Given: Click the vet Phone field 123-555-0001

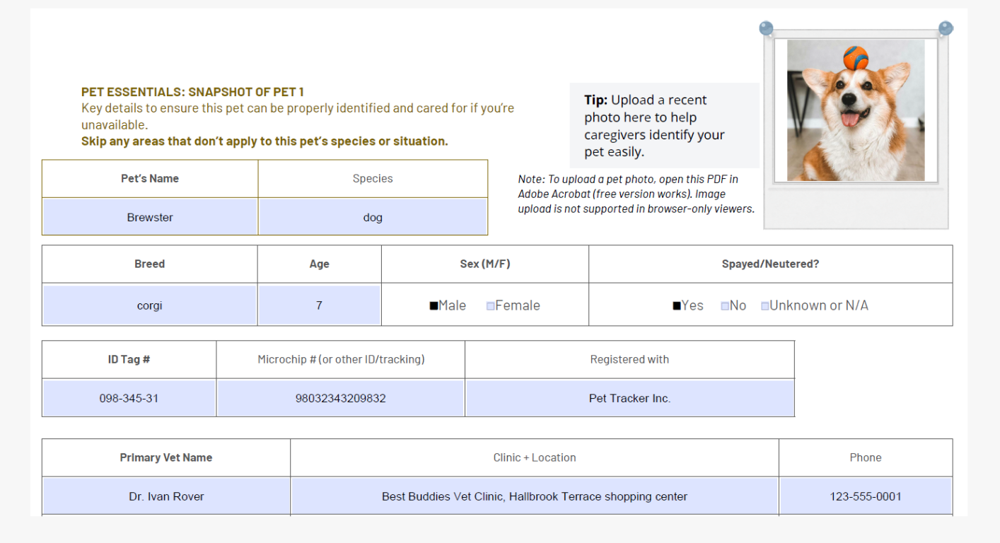Looking at the screenshot, I should (865, 496).
